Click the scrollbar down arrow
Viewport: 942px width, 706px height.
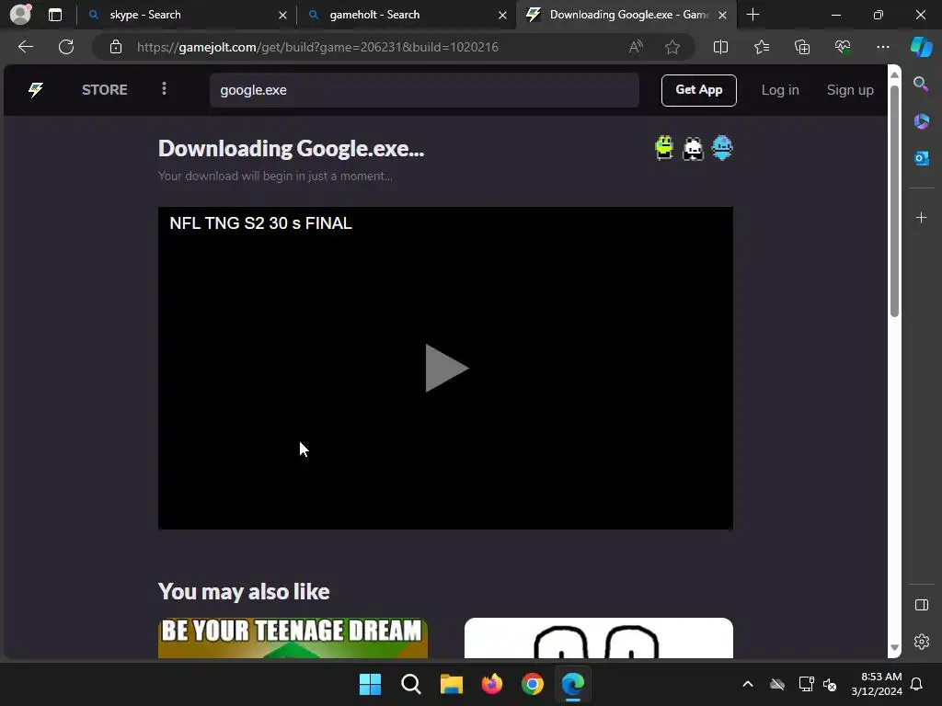pos(894,647)
